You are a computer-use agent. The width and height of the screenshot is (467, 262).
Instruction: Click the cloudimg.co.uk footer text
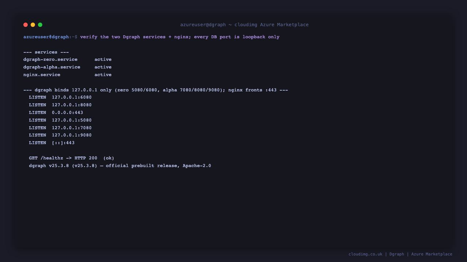click(x=400, y=254)
